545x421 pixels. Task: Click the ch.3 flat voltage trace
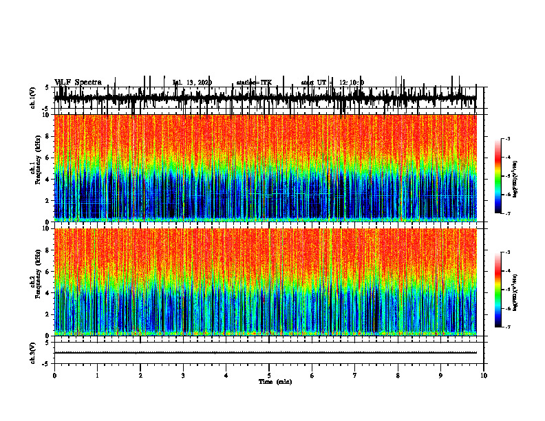pos(265,353)
